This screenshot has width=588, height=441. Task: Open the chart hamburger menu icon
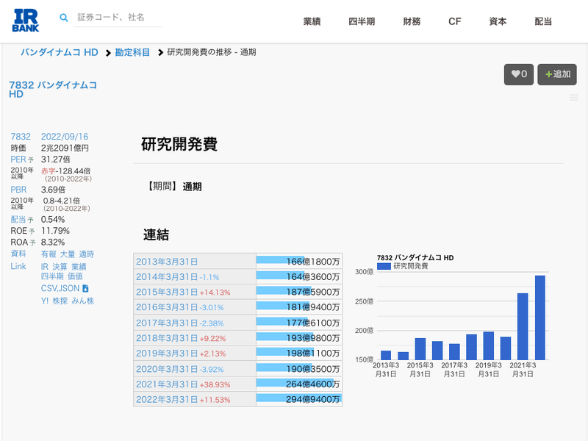click(573, 98)
